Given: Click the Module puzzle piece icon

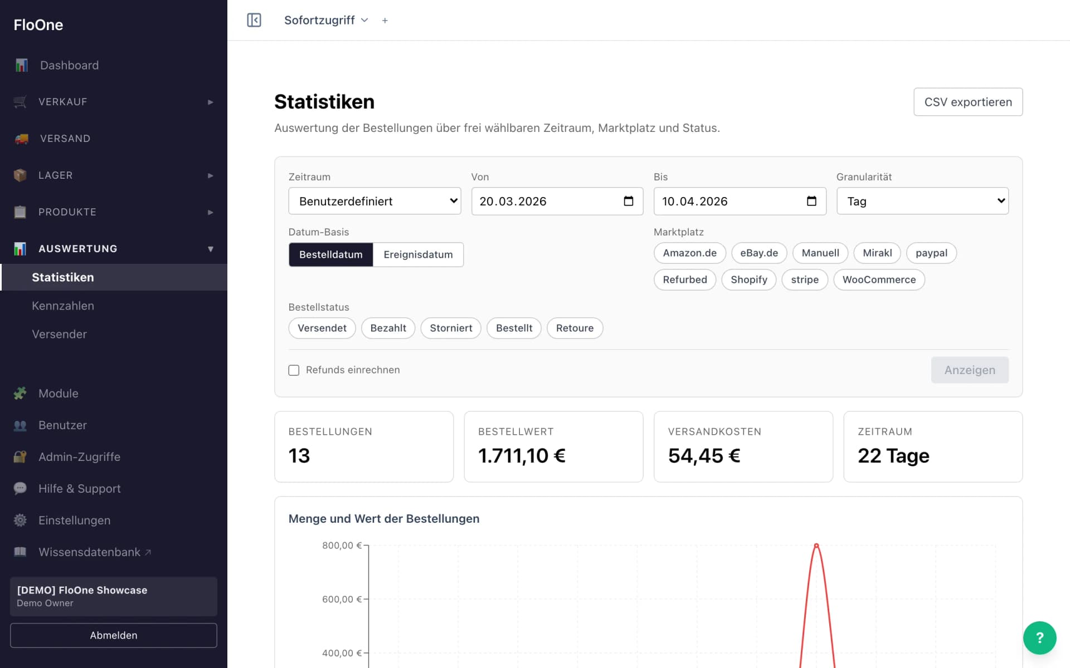Looking at the screenshot, I should coord(20,394).
